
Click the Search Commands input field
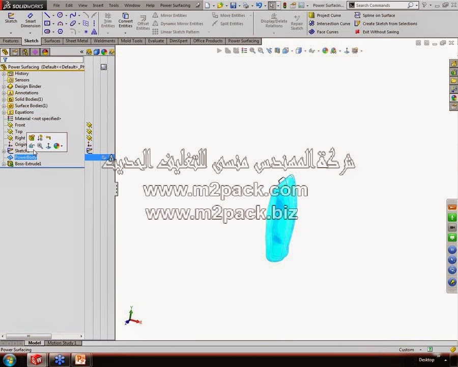380,5
